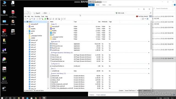Screen dimensions: 176x99
Task: Open the Control Panel desktop icon
Action: click(x=4, y=23)
